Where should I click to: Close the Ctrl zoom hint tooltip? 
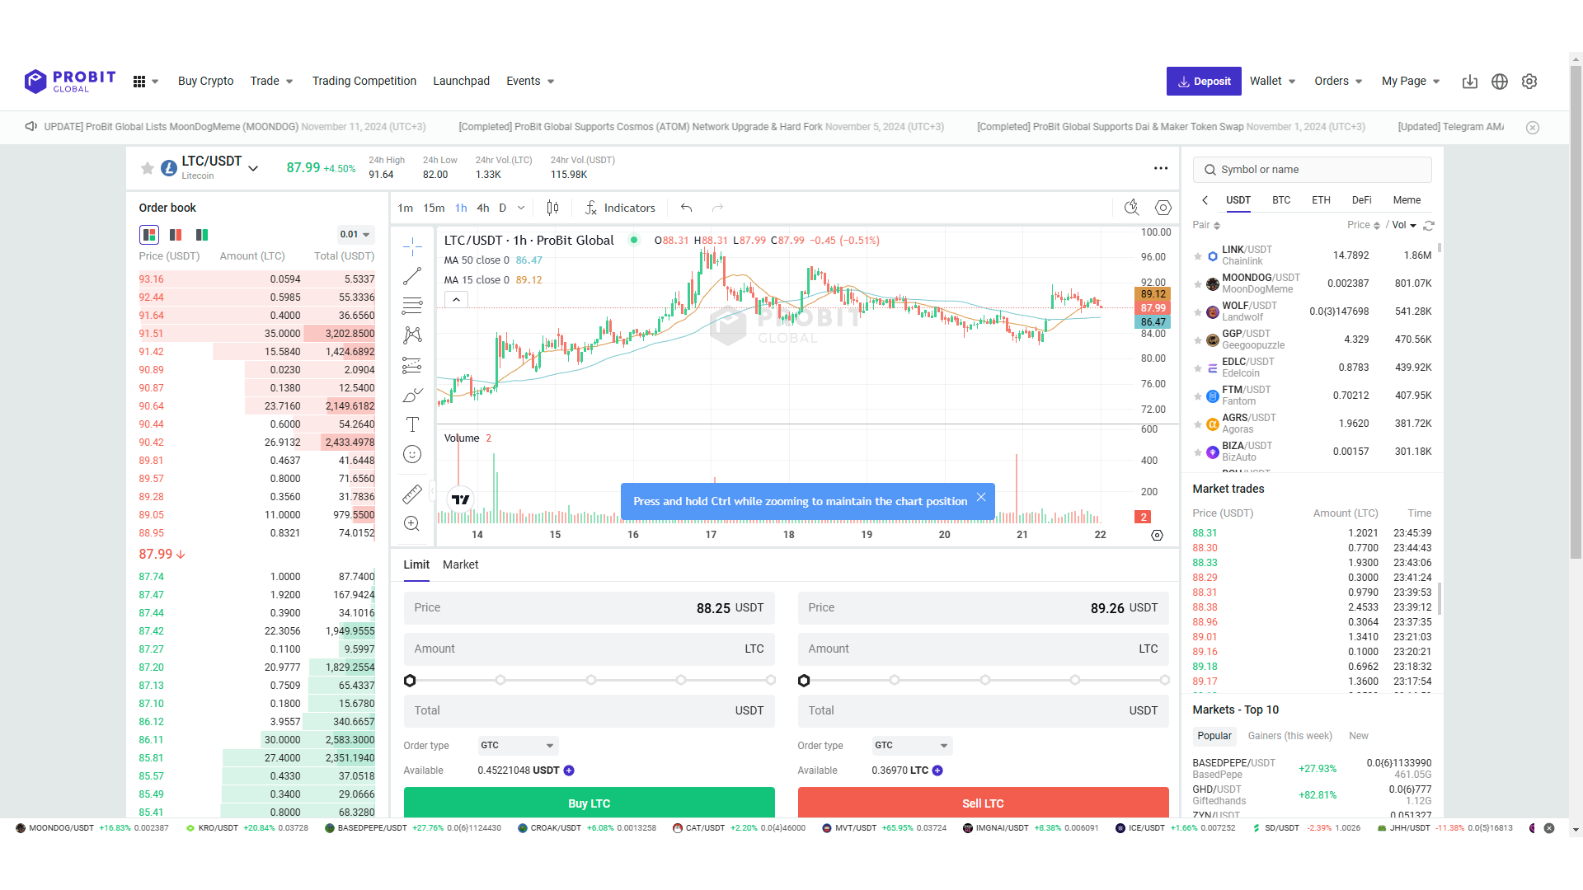(981, 497)
